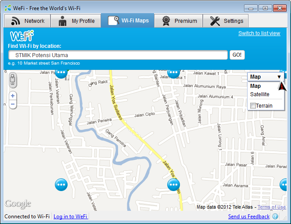Image resolution: width=291 pixels, height=224 pixels.
Task: Open the Network tab
Action: pyautogui.click(x=28, y=21)
